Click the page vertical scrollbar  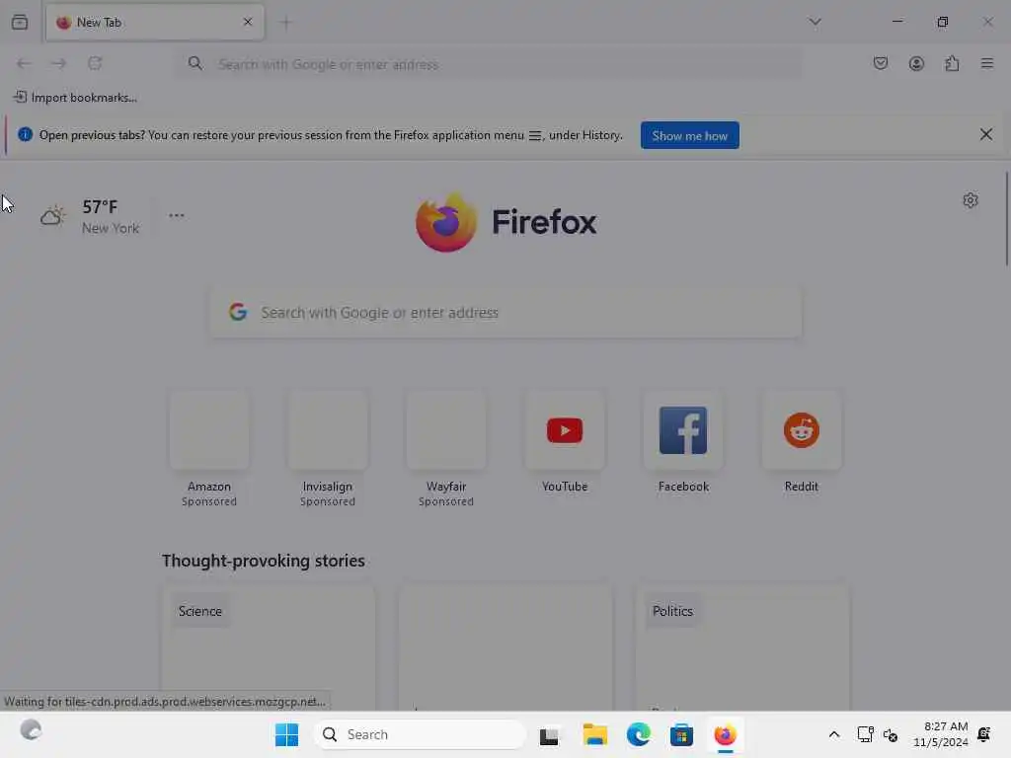point(1006,218)
